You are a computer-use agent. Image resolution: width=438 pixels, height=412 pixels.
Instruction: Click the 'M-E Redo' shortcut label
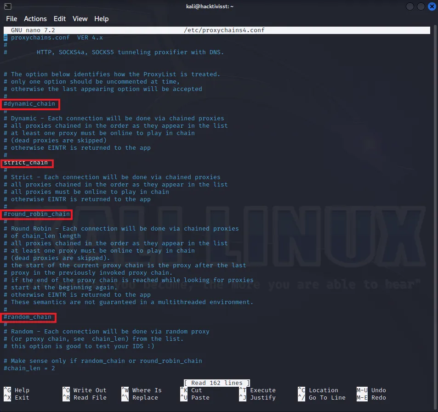coord(371,398)
